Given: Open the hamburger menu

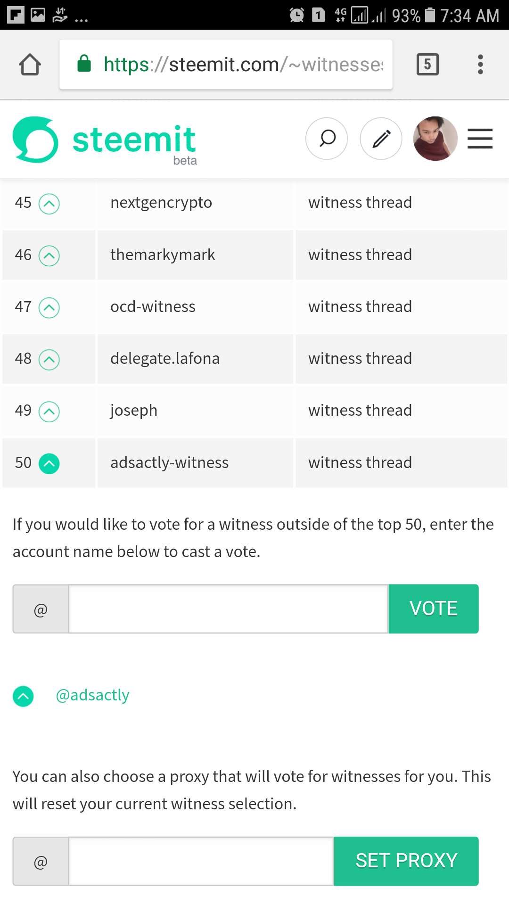Looking at the screenshot, I should point(480,139).
